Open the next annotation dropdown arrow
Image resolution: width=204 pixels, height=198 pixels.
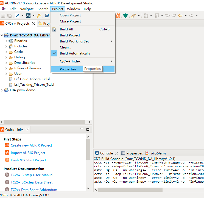coord(151,16)
